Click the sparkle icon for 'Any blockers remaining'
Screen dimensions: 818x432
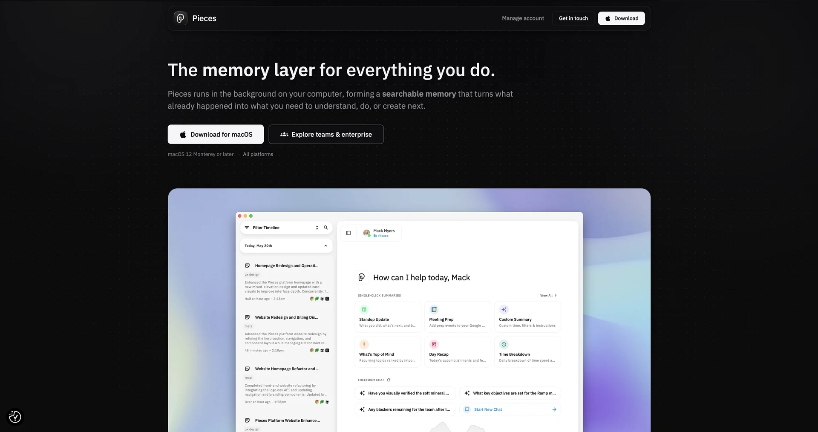pos(362,409)
